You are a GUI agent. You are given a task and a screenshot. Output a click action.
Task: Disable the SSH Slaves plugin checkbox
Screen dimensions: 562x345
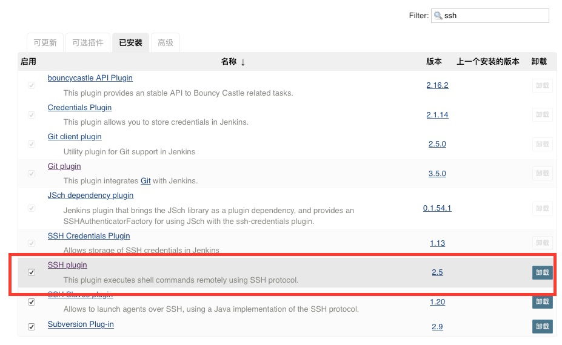point(32,302)
